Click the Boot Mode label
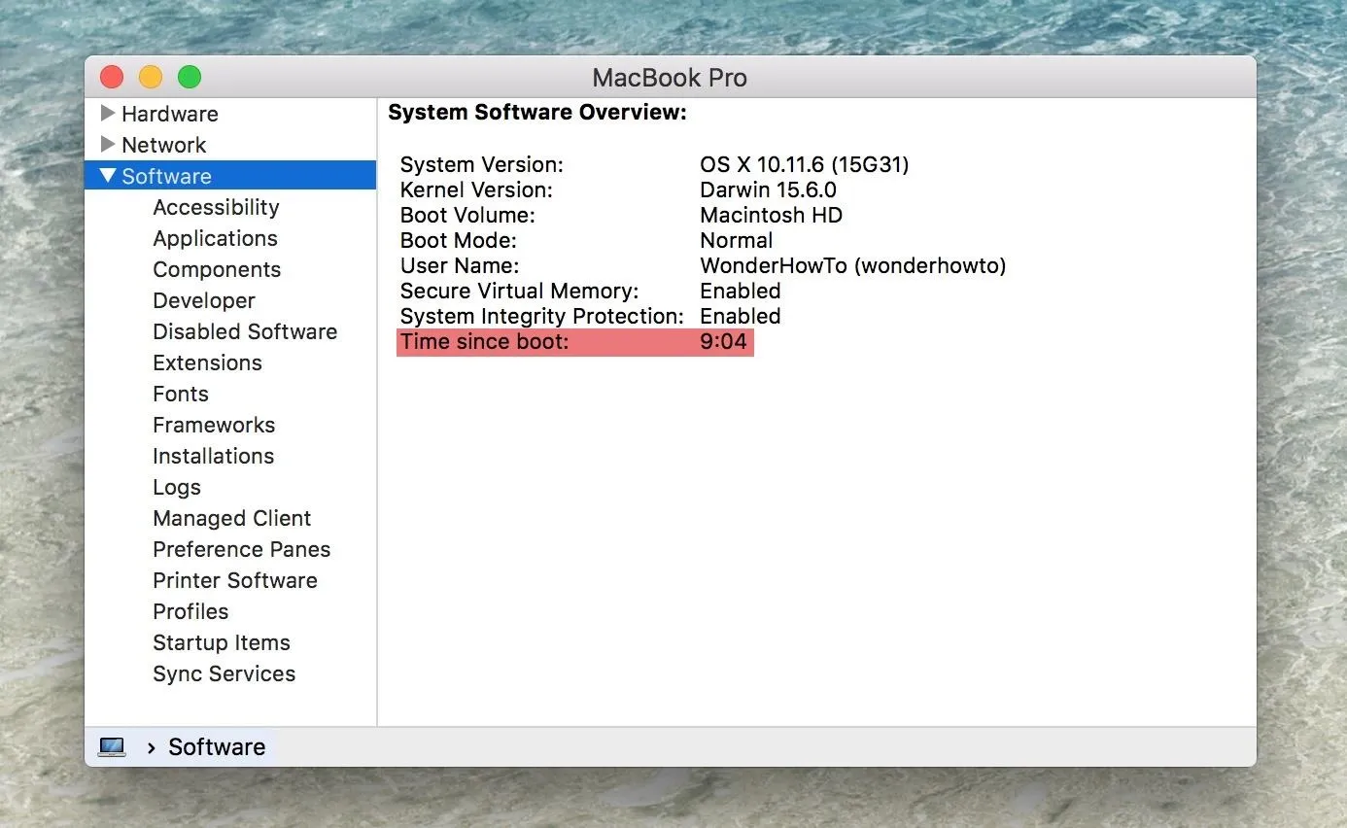Screen dimensions: 1347x828 (x=459, y=240)
